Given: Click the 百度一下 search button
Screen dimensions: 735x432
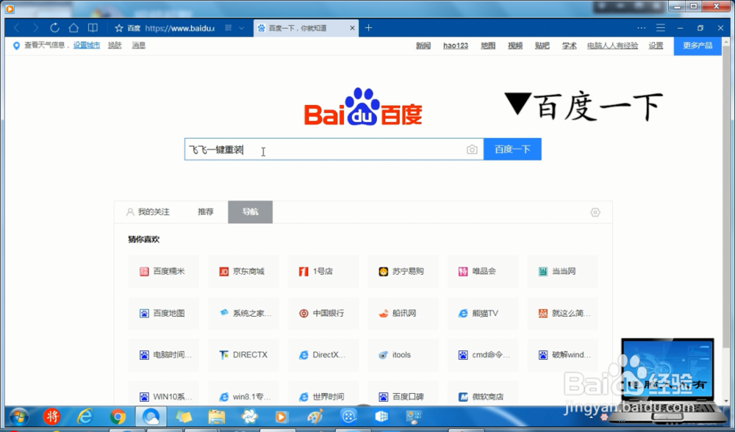Looking at the screenshot, I should [512, 149].
